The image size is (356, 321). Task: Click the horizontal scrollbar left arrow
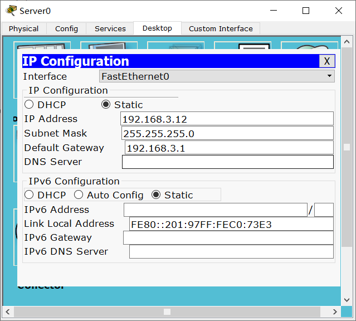point(8,312)
